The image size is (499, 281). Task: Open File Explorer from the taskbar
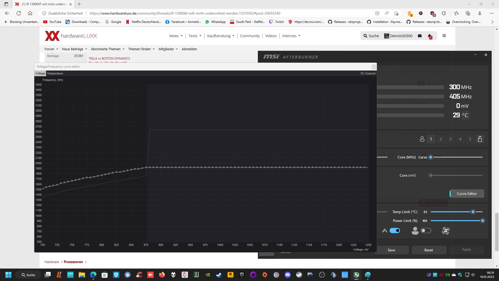pyautogui.click(x=82, y=275)
